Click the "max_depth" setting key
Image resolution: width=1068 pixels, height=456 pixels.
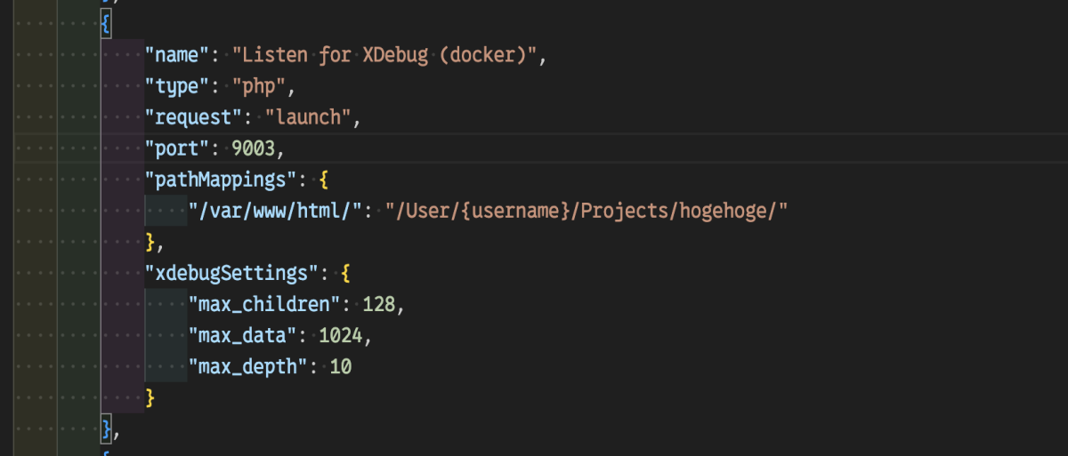(247, 366)
